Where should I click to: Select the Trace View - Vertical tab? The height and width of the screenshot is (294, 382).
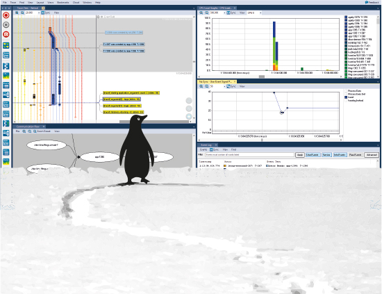pos(28,8)
